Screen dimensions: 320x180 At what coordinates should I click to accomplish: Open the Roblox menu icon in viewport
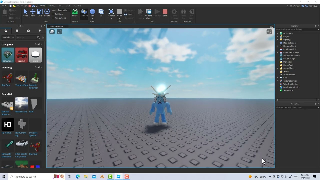coord(52,32)
